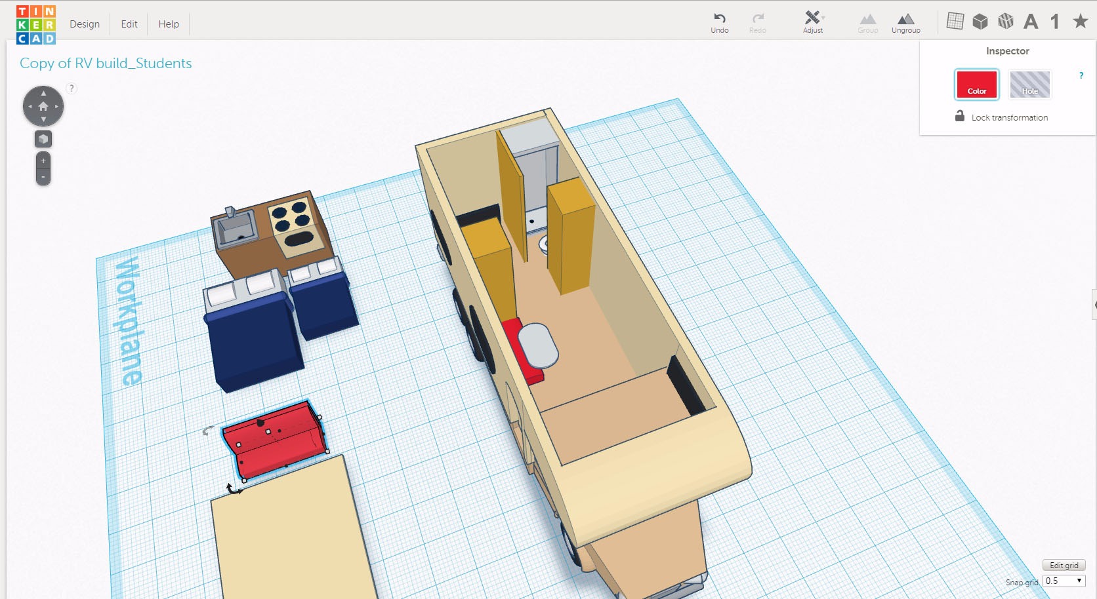Open the Design menu
This screenshot has width=1097, height=599.
click(x=85, y=24)
